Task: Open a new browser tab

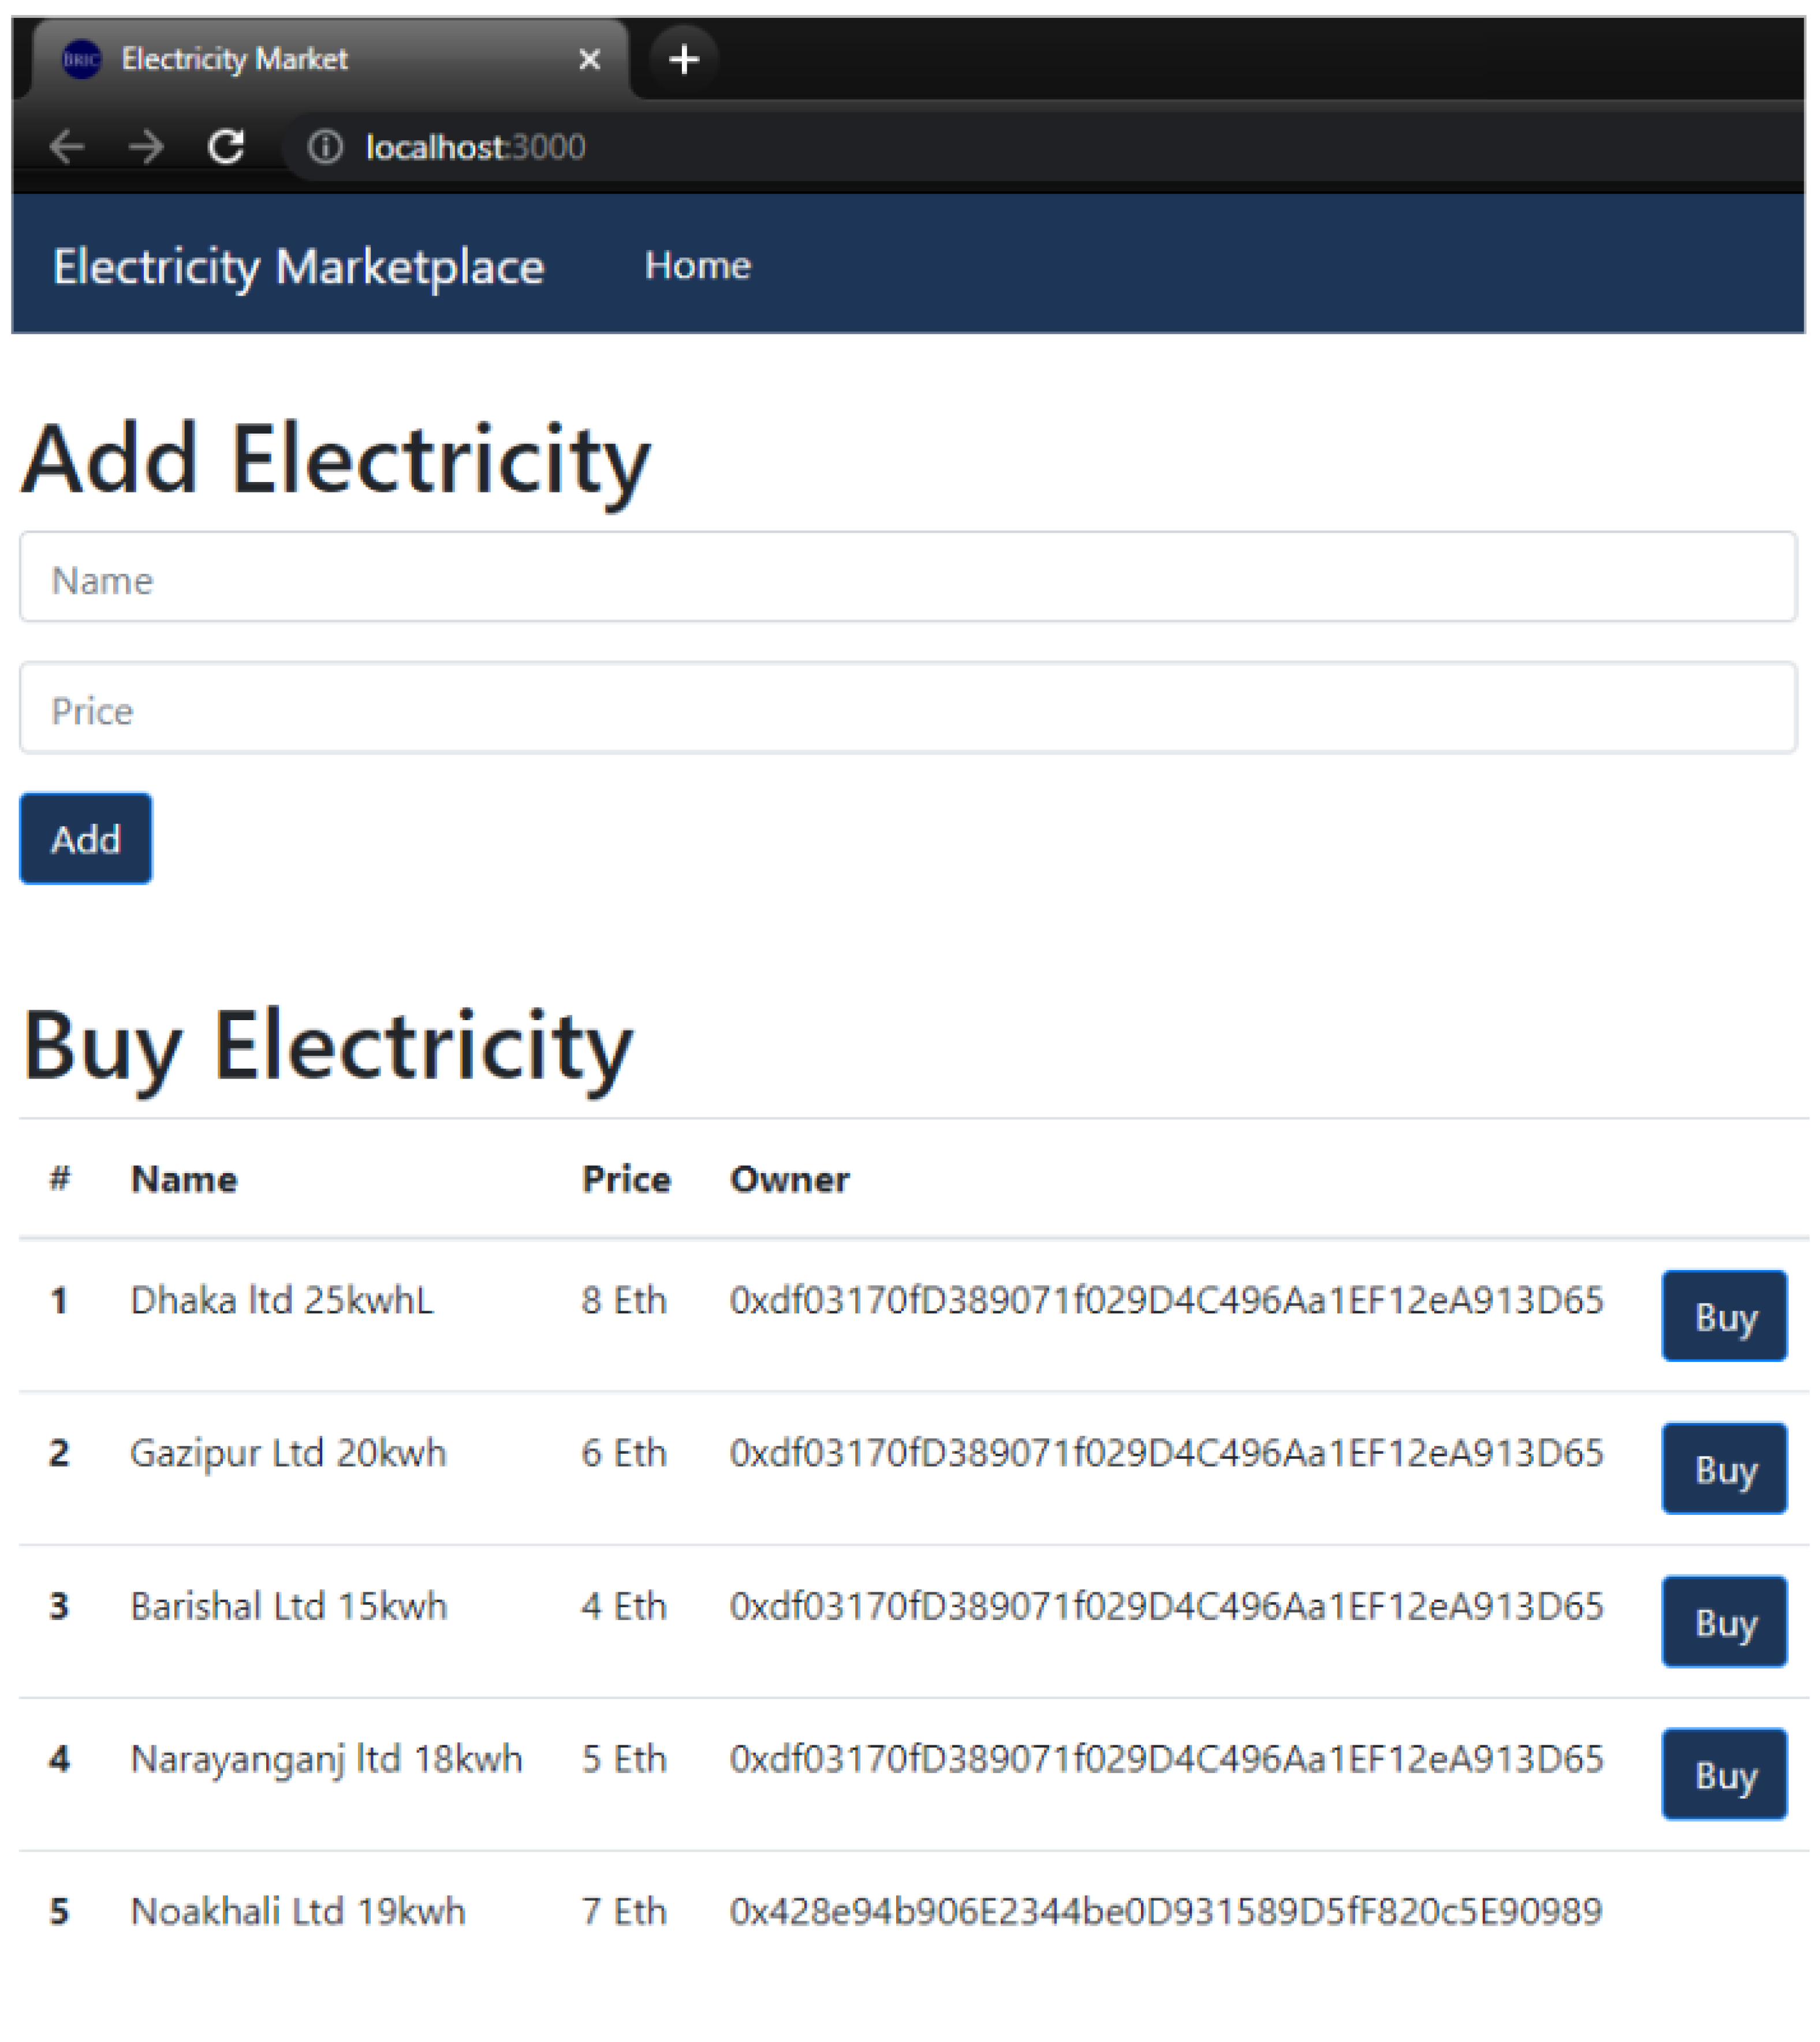Action: [684, 60]
